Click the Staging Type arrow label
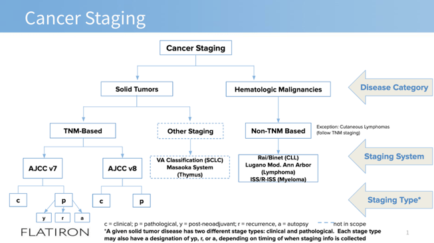 click(x=391, y=200)
